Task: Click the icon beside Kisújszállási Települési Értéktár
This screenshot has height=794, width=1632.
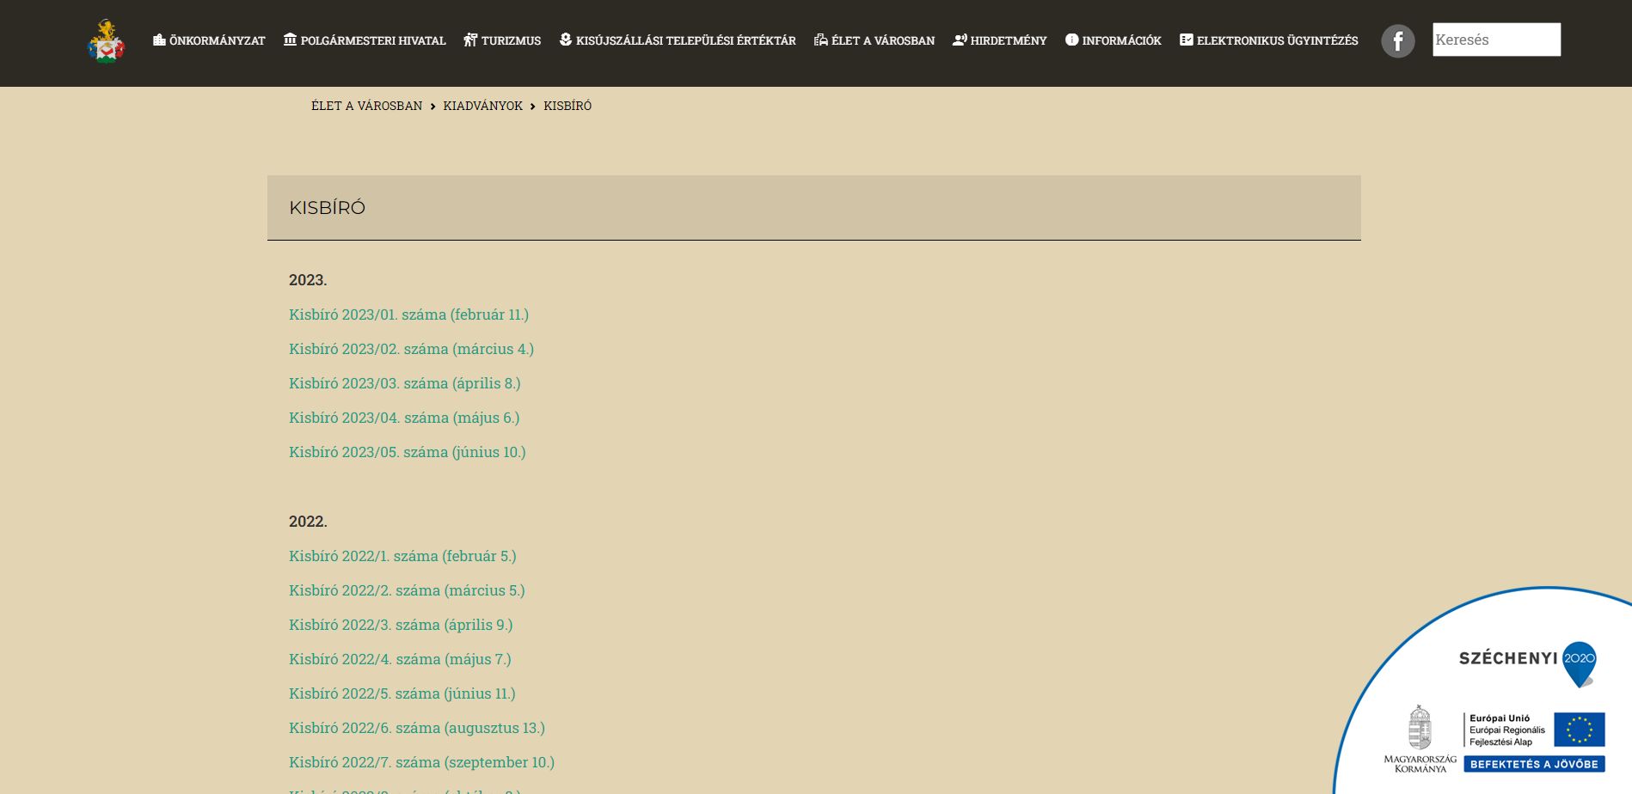Action: 566,40
